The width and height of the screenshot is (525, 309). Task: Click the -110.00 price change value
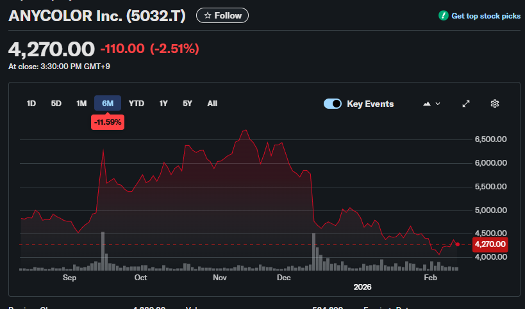click(122, 49)
